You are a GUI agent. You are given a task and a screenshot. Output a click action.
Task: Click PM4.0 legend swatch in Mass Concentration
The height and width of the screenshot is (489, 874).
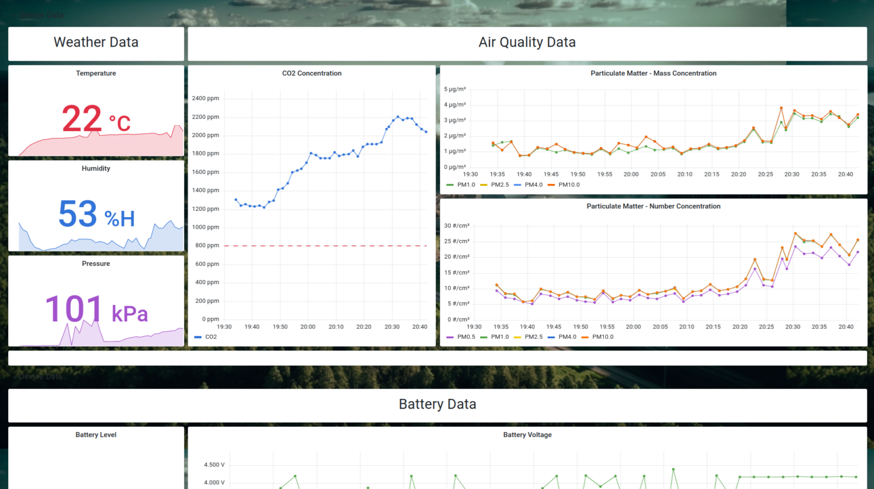tap(517, 185)
